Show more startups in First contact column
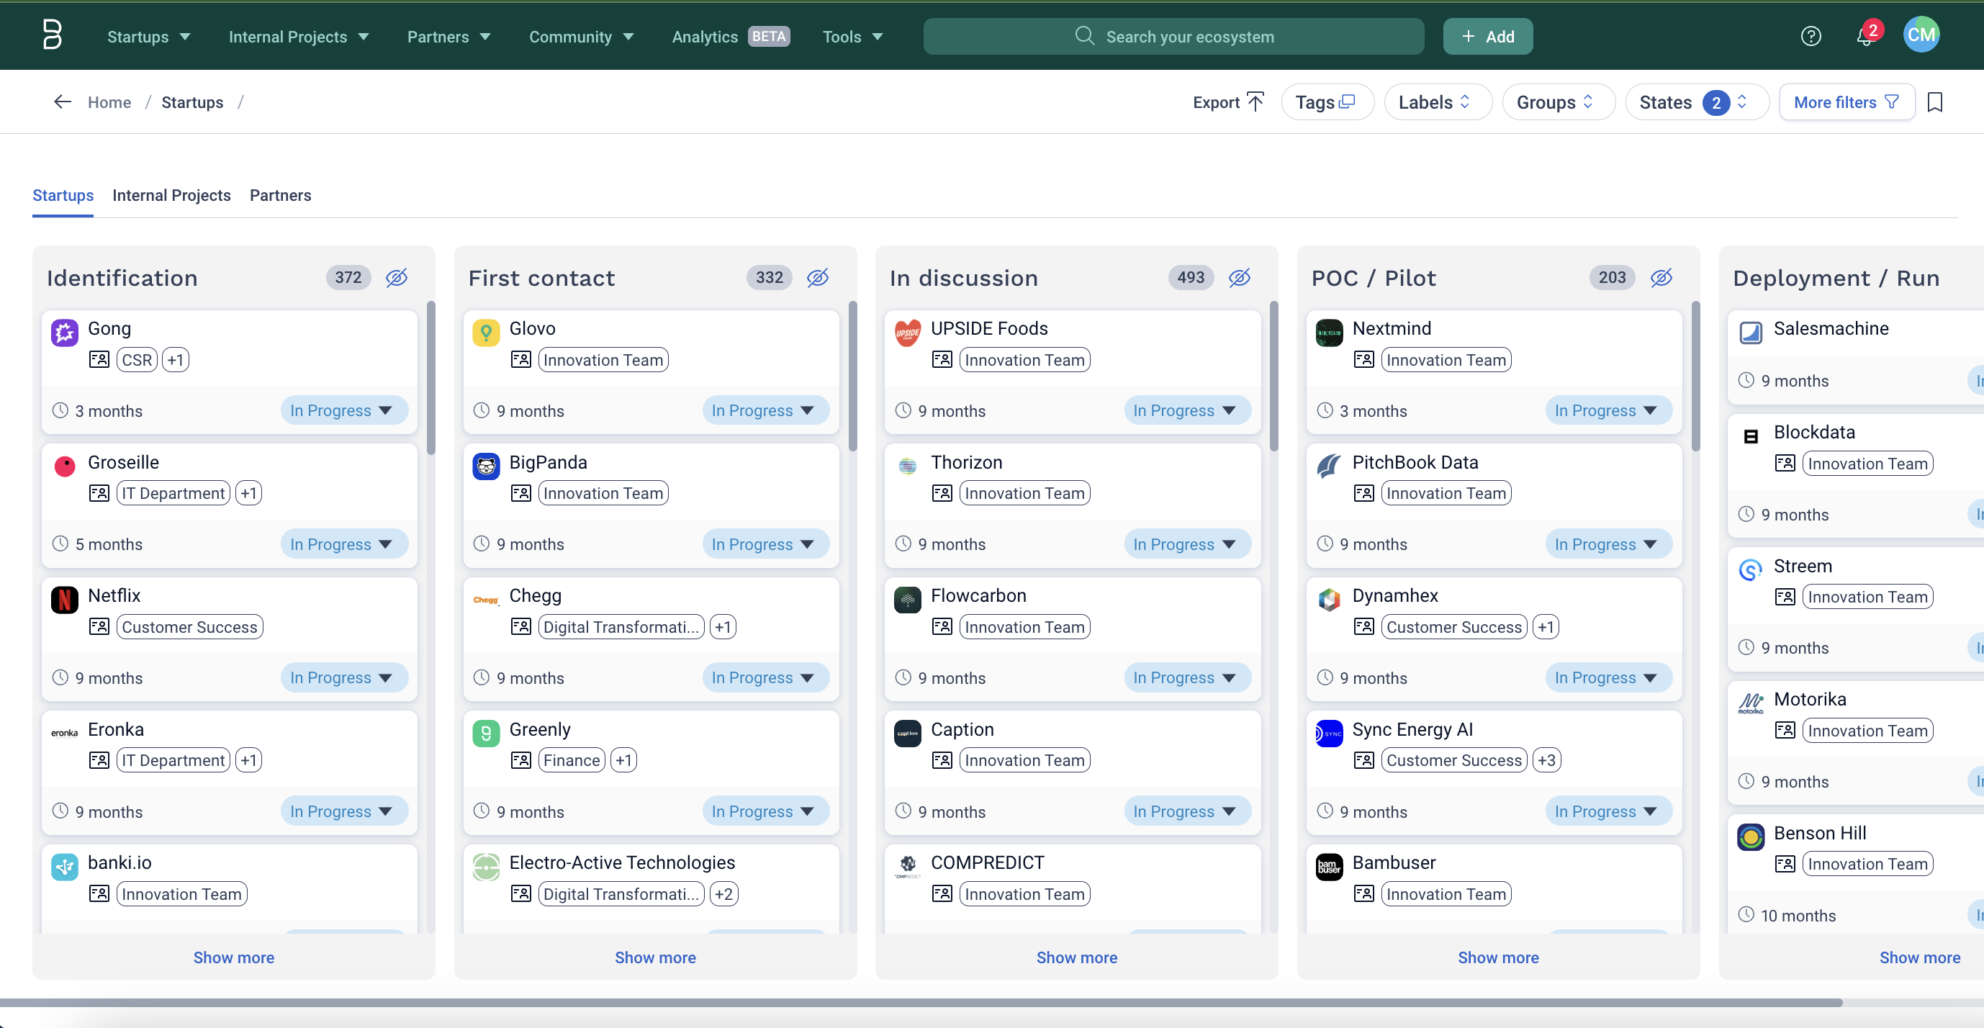Viewport: 1984px width, 1028px height. [654, 957]
